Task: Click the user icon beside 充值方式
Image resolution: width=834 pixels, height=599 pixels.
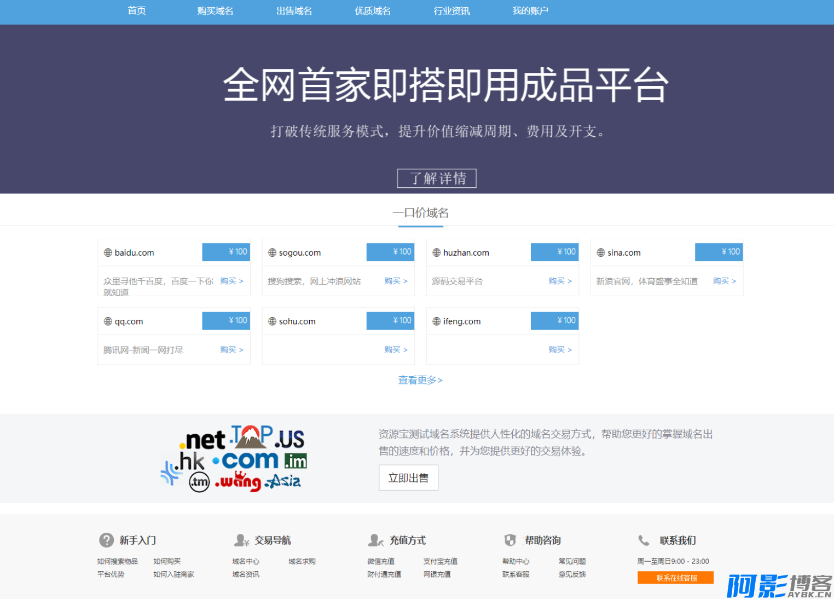Action: [x=376, y=540]
